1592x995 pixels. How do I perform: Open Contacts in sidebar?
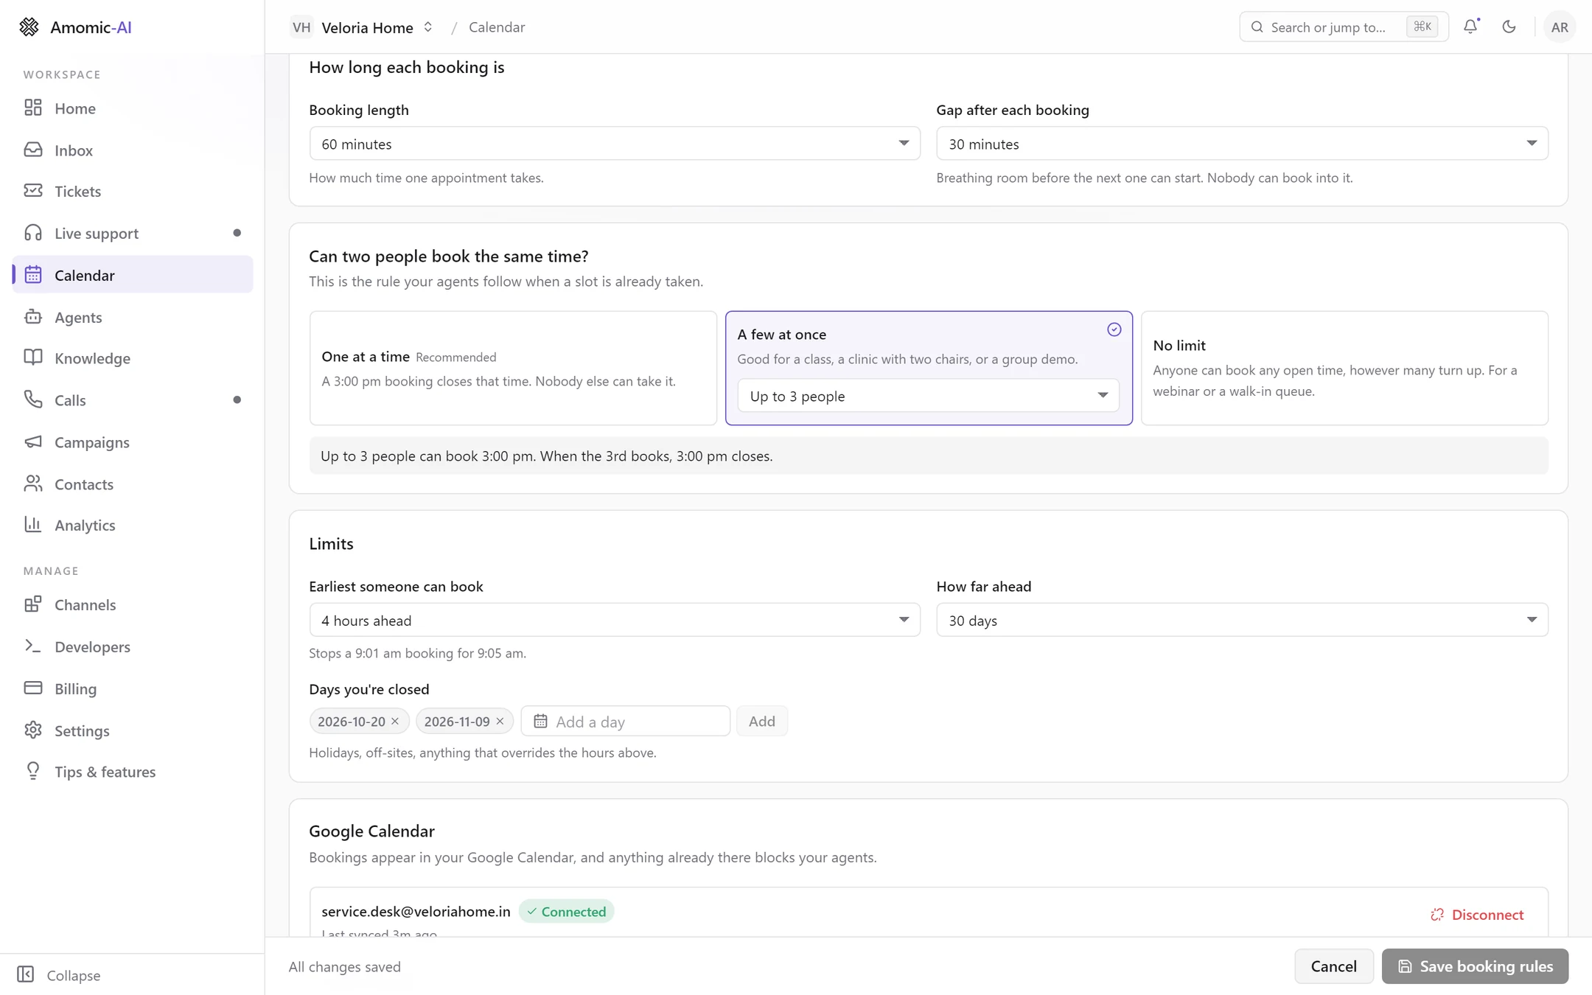coord(133,483)
